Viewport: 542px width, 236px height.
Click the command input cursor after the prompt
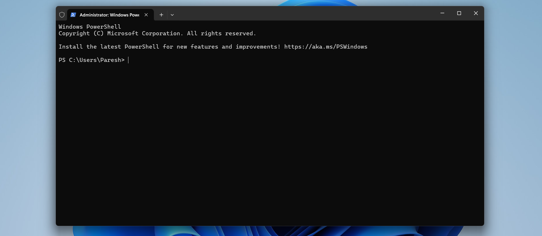point(128,60)
